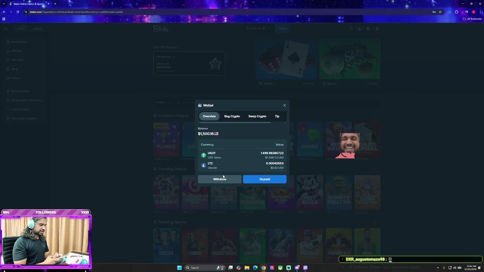Viewport: 484px width, 272px height.
Task: Open a new browser tab
Action: pyautogui.click(x=55, y=4)
